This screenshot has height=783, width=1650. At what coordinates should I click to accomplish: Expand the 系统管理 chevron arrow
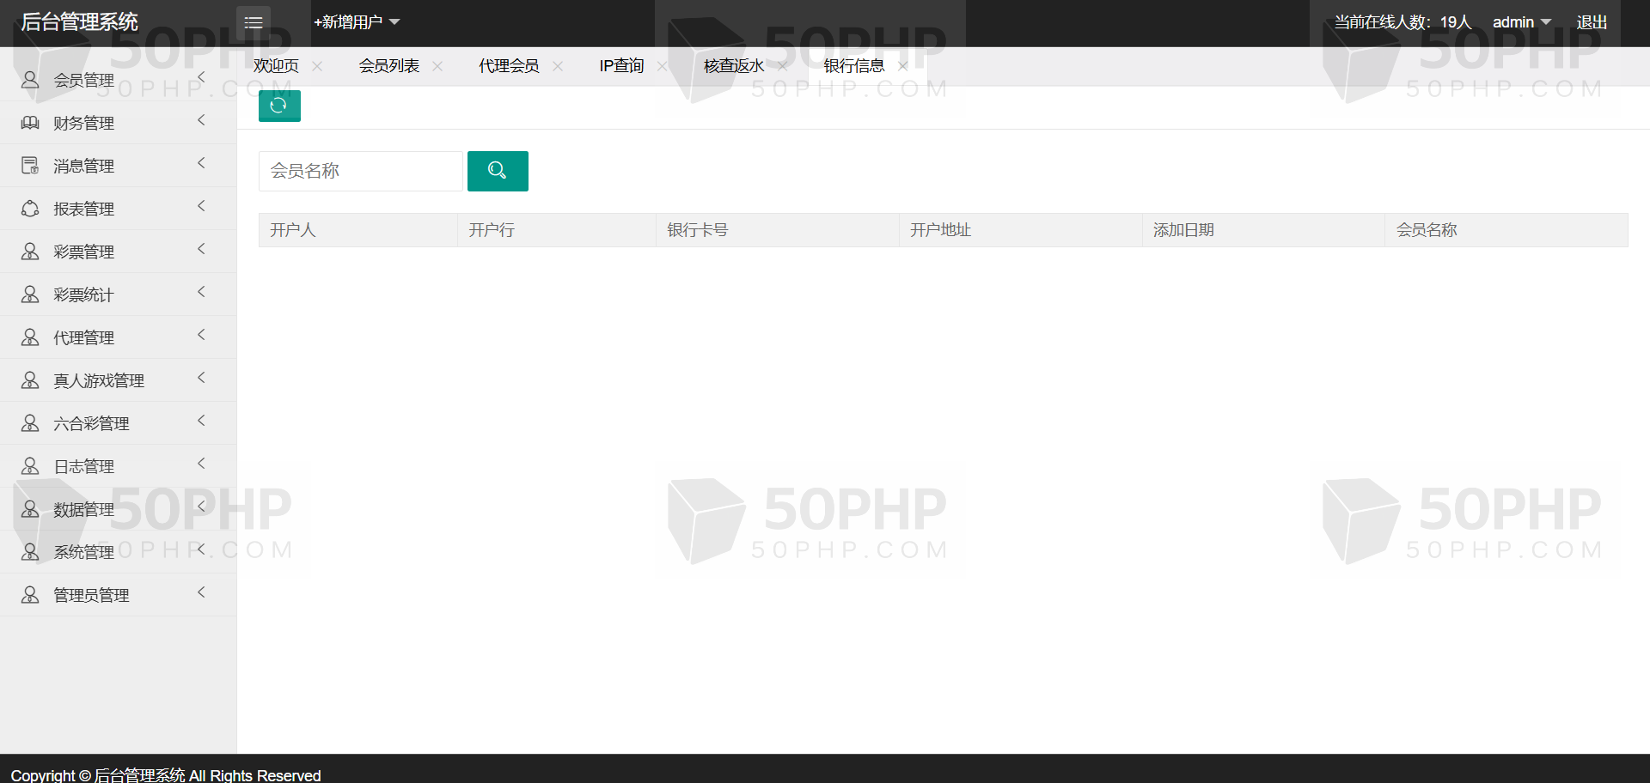(201, 549)
